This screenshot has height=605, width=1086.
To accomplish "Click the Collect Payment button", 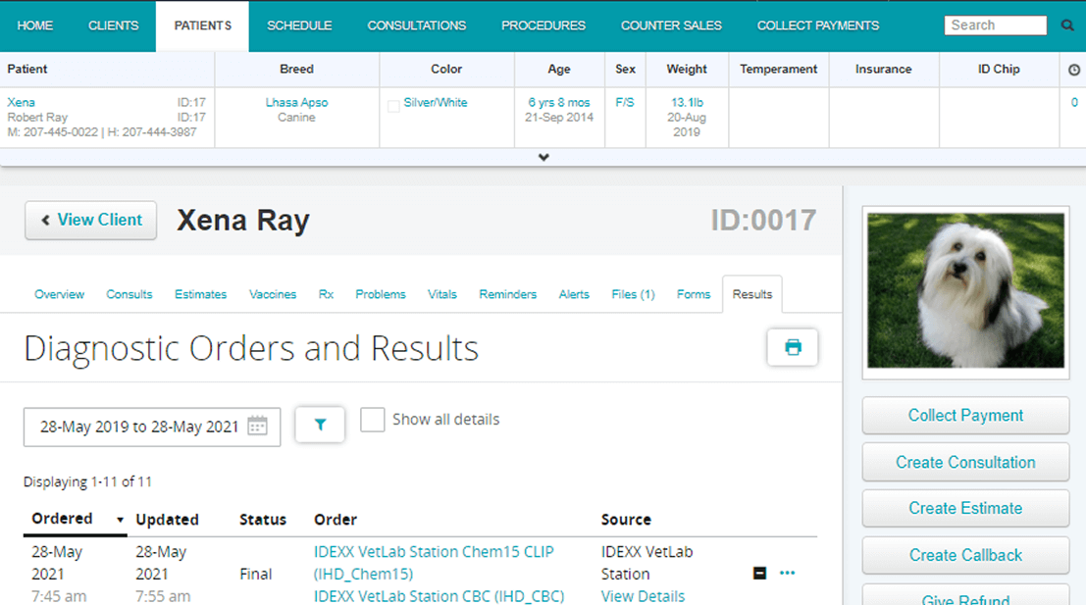I will click(x=964, y=415).
